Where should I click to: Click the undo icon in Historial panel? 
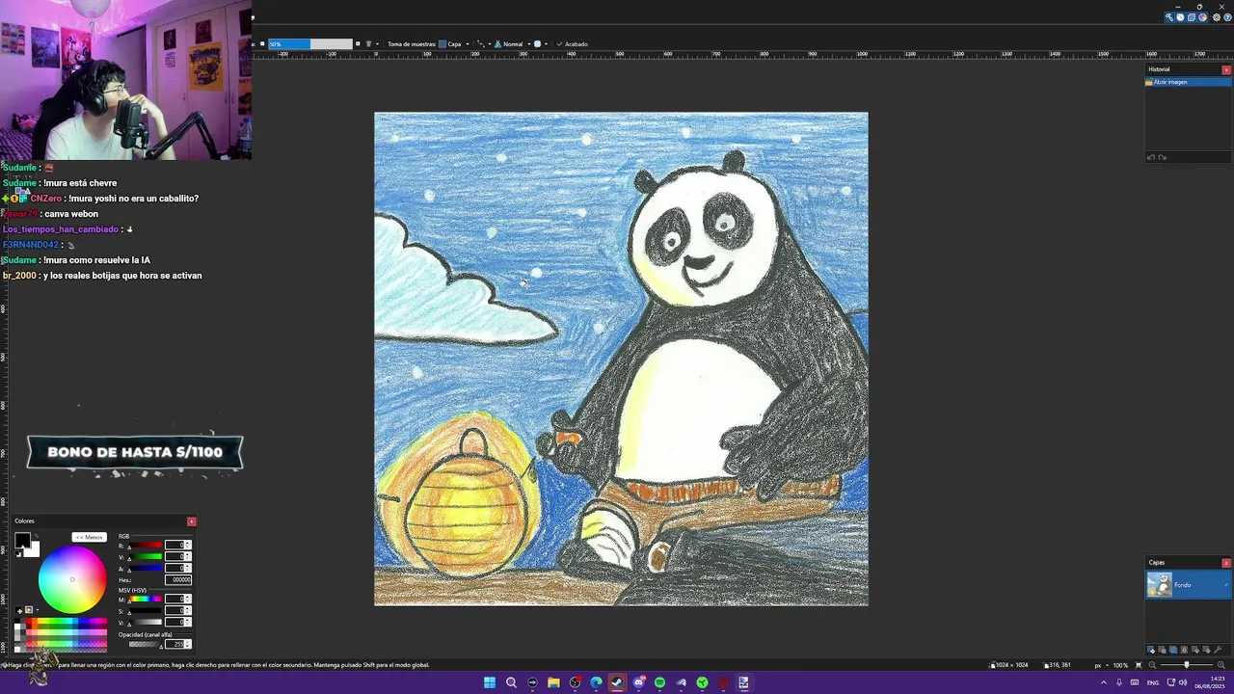1150,157
